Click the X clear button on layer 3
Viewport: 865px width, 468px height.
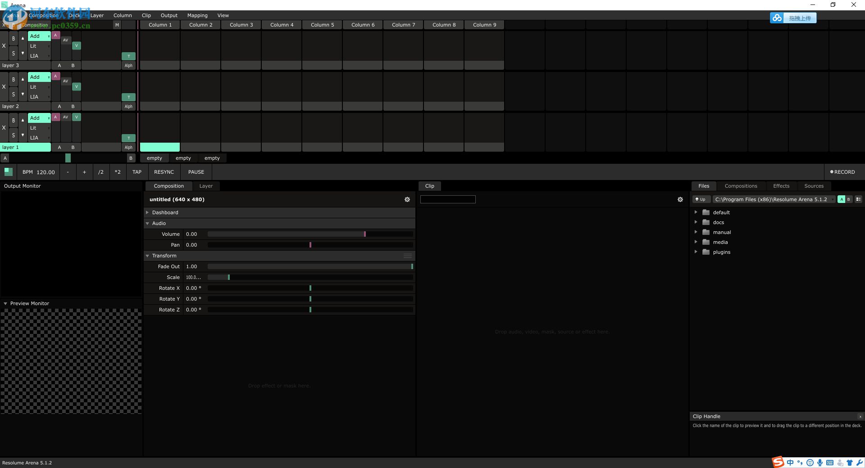(x=4, y=45)
